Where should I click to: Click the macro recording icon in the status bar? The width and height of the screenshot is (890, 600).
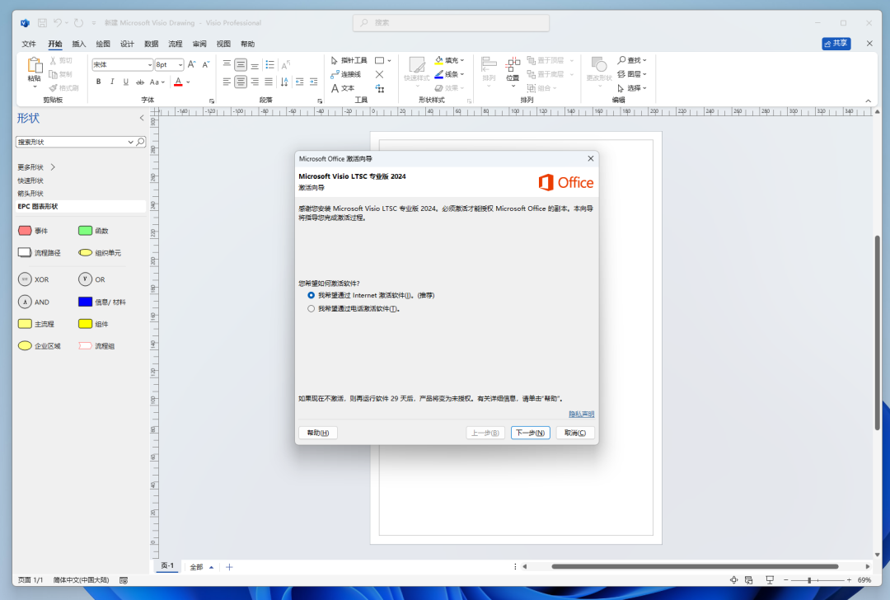124,580
